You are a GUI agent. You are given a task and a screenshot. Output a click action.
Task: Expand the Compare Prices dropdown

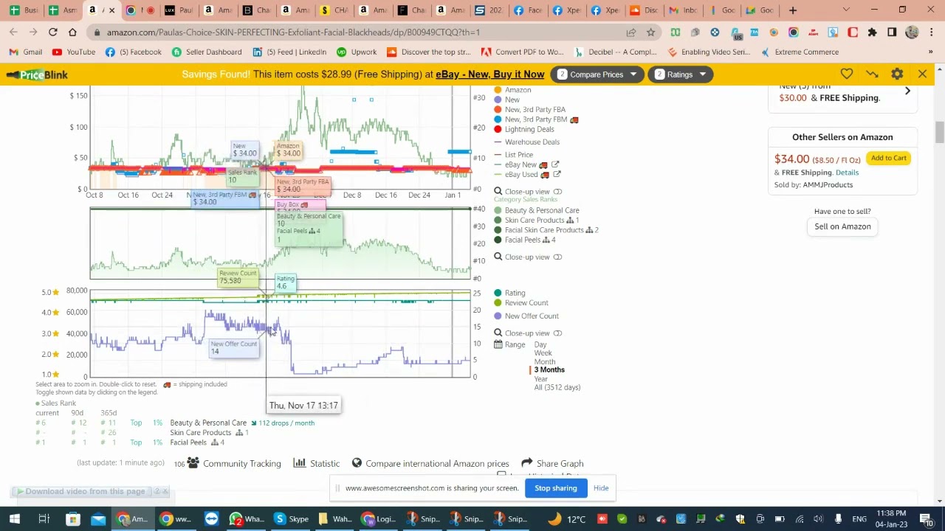pos(597,74)
